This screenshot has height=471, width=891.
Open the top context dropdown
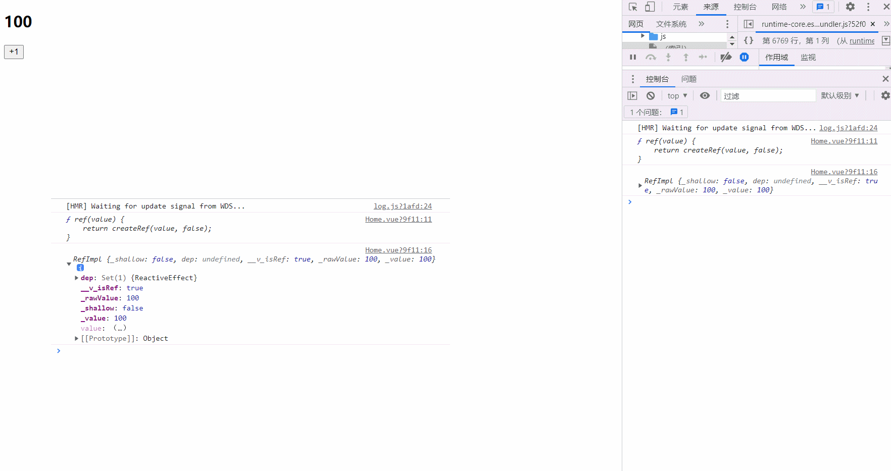(677, 96)
